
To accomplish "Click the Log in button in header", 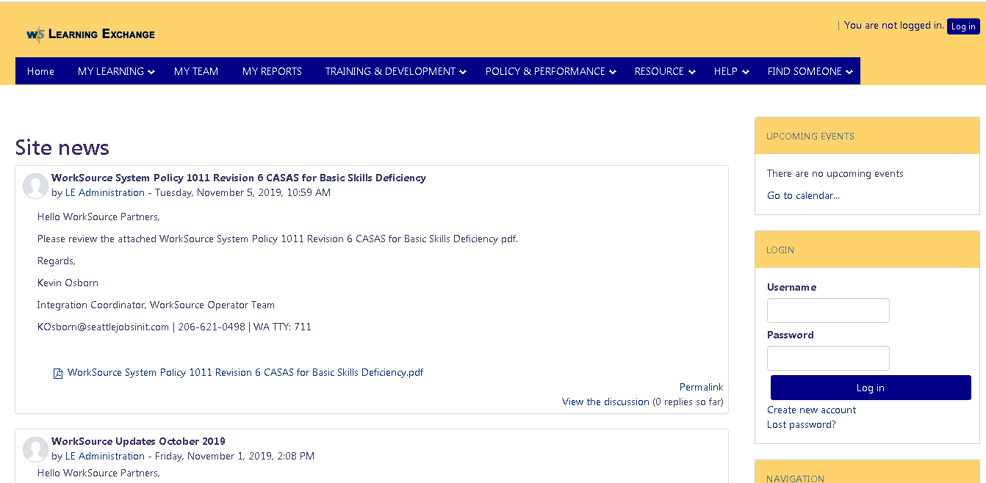I will click(x=963, y=26).
